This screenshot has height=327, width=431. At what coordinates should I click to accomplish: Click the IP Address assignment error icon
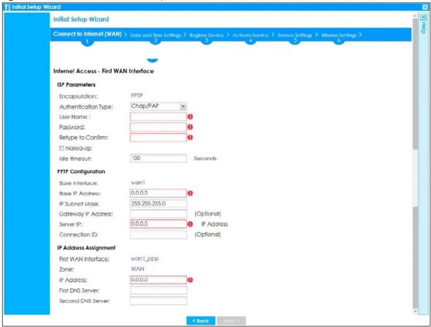click(190, 280)
